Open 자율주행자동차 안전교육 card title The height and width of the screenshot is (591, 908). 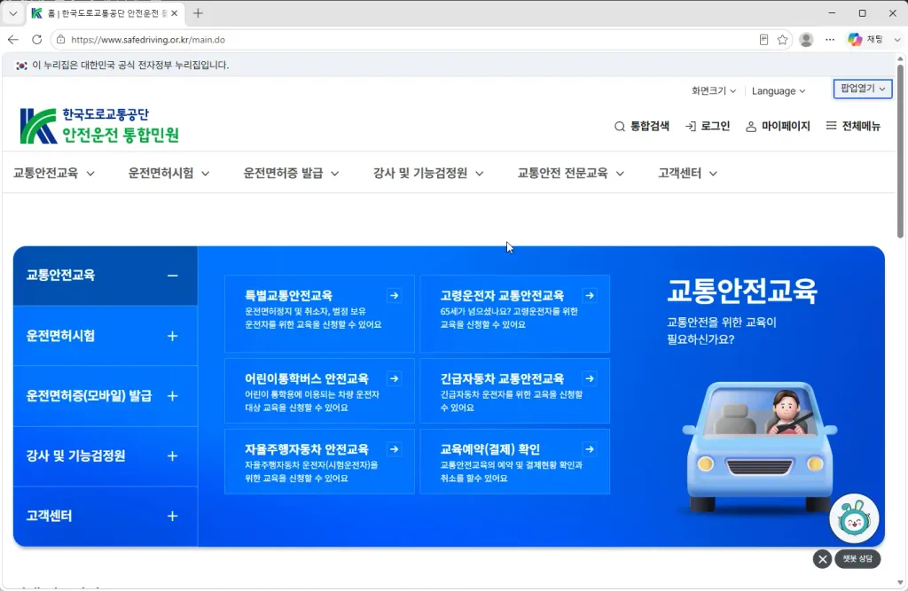pyautogui.click(x=306, y=449)
